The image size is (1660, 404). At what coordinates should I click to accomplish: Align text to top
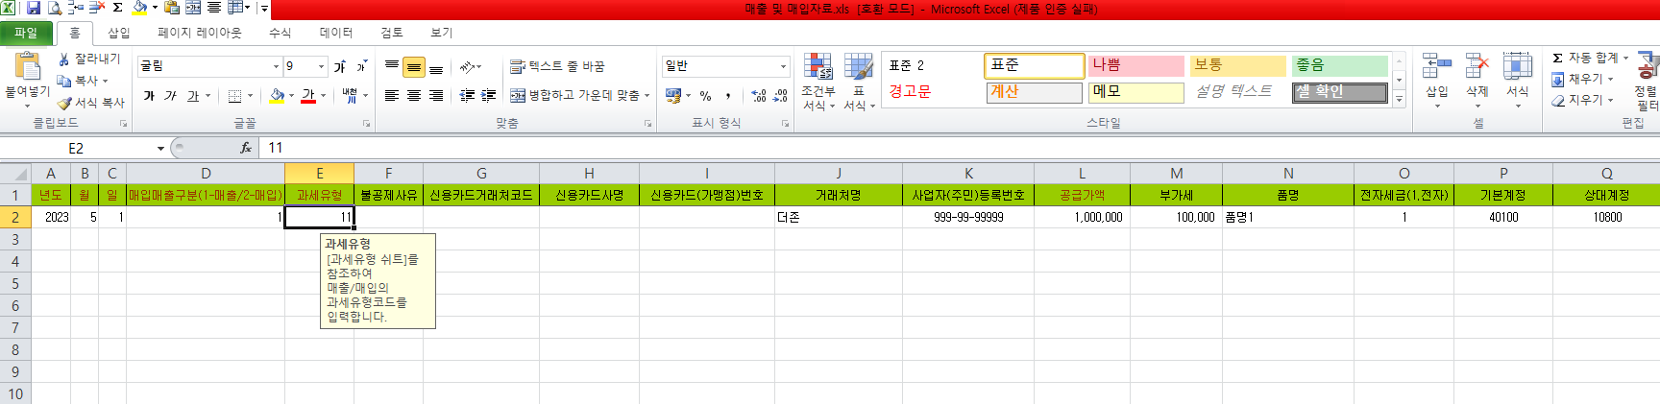392,67
